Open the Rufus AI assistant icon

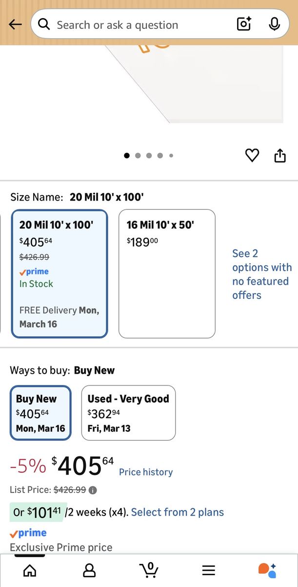tap(267, 570)
